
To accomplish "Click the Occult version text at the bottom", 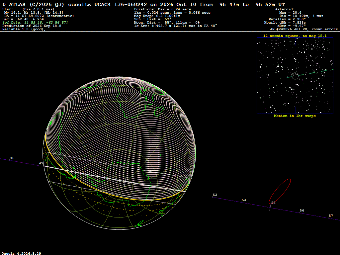I will [x=21, y=253].
